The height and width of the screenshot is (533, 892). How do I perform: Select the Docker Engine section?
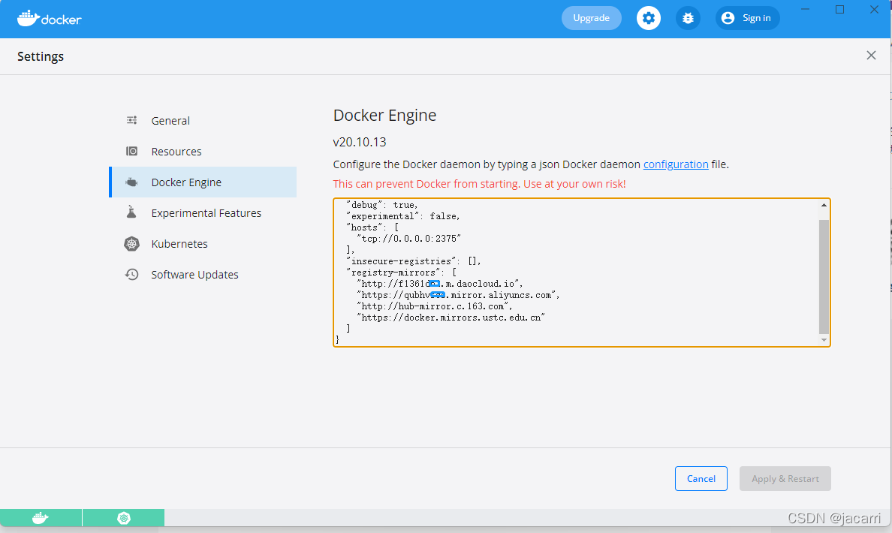pos(203,182)
